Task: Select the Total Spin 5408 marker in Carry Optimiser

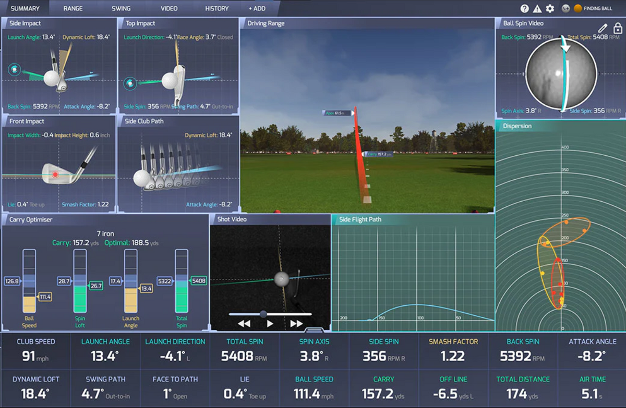Action: point(198,281)
